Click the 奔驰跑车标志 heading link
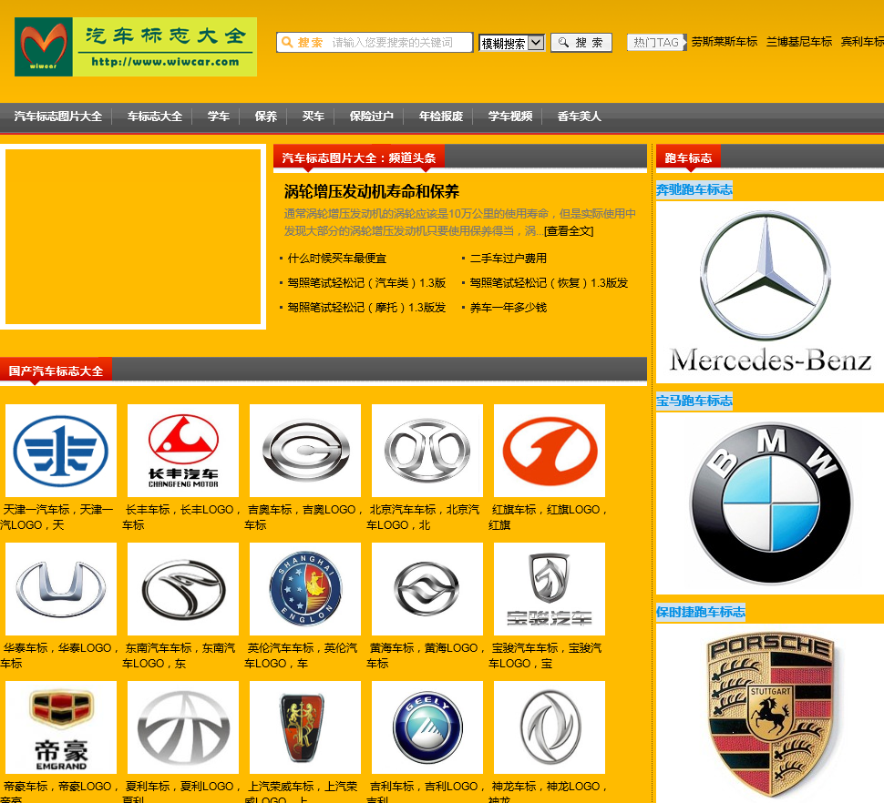Image resolution: width=884 pixels, height=803 pixels. pos(694,189)
